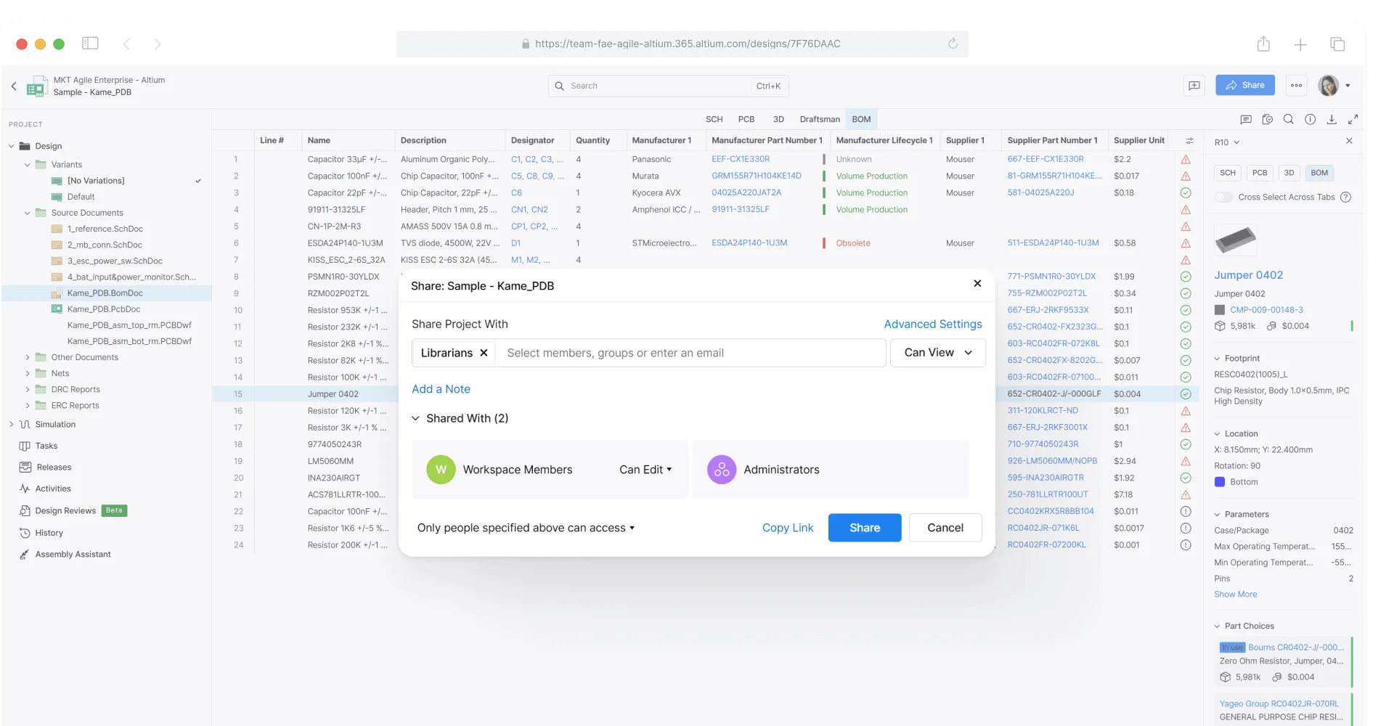Image resolution: width=1394 pixels, height=726 pixels.
Task: Collapse the Design tree node
Action: pyautogui.click(x=12, y=146)
